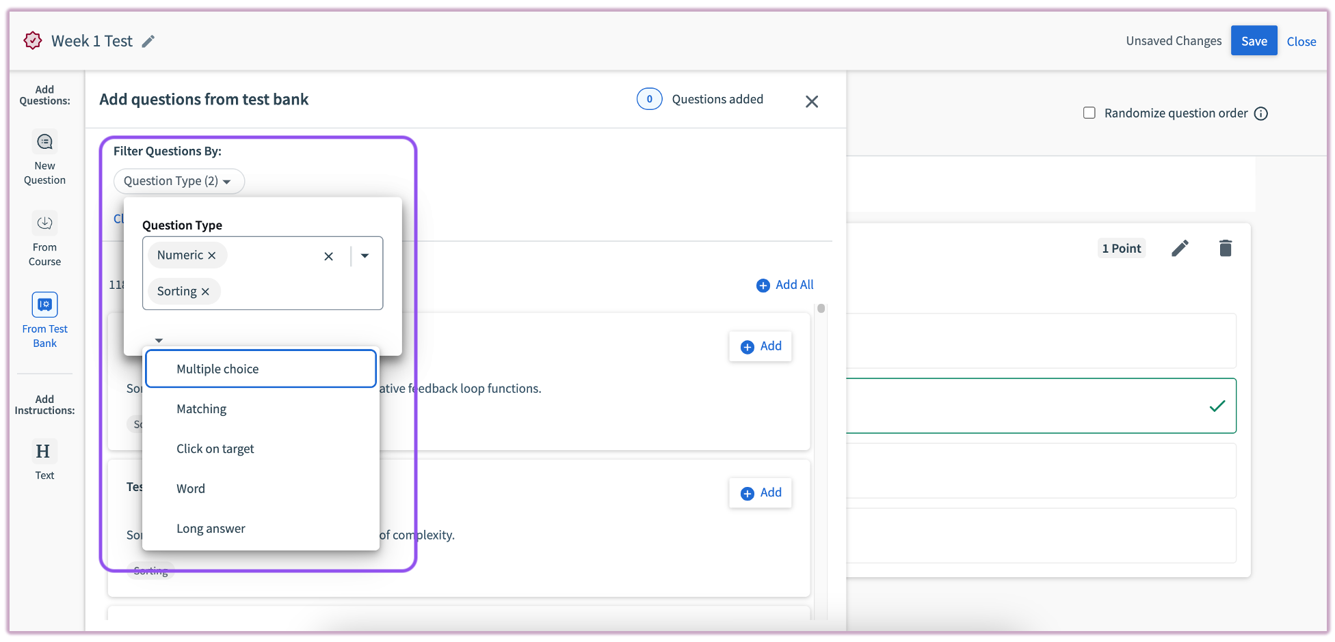1335x642 pixels.
Task: Remove the Numeric filter chip
Action: [212, 255]
